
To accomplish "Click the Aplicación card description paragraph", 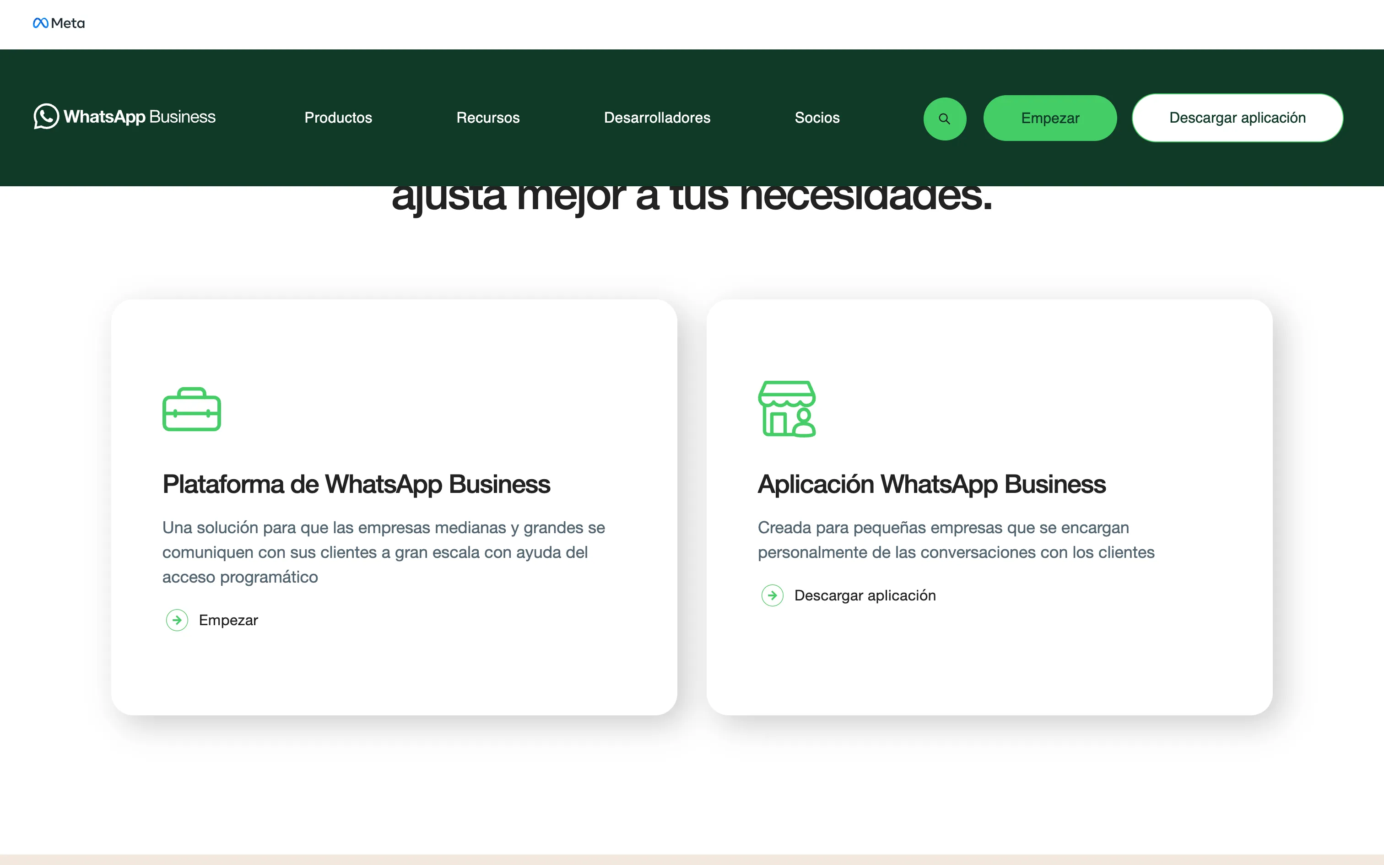I will 955,540.
